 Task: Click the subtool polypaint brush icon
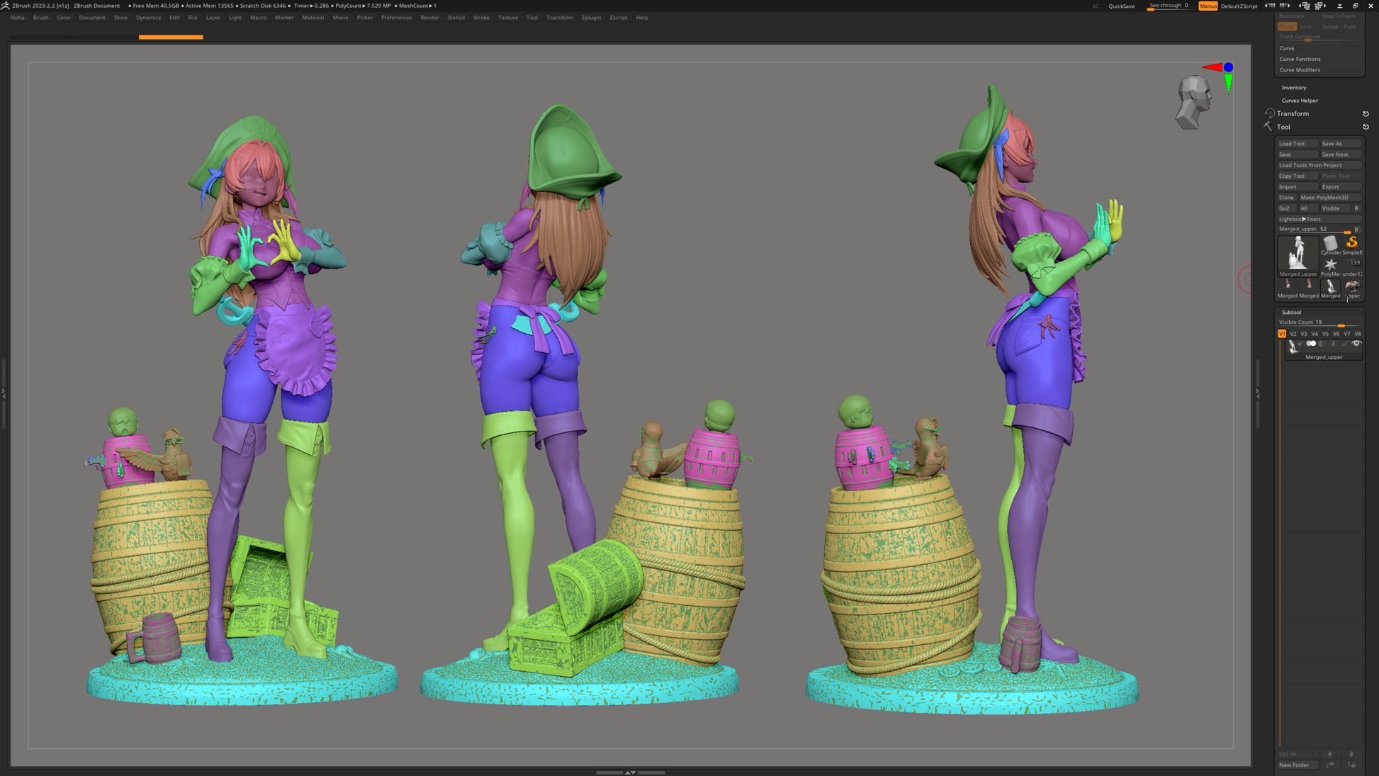(1344, 344)
